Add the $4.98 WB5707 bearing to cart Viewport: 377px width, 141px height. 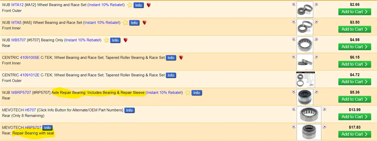[355, 47]
